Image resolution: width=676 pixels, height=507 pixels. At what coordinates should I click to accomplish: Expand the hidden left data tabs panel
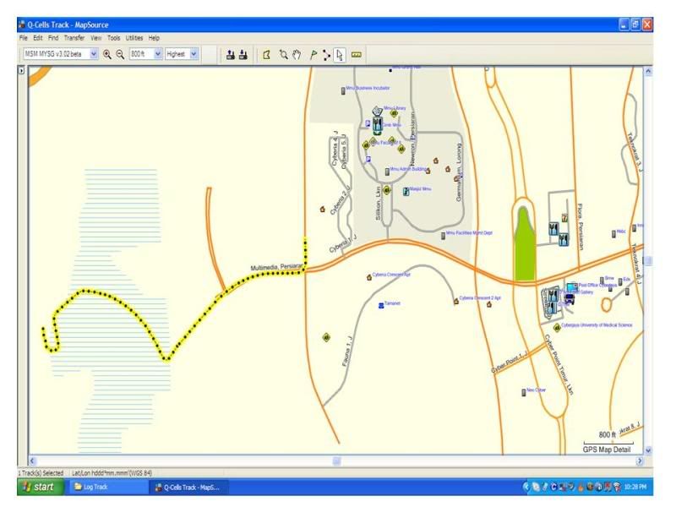[x=21, y=70]
